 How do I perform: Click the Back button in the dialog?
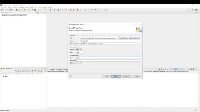pos(106,77)
